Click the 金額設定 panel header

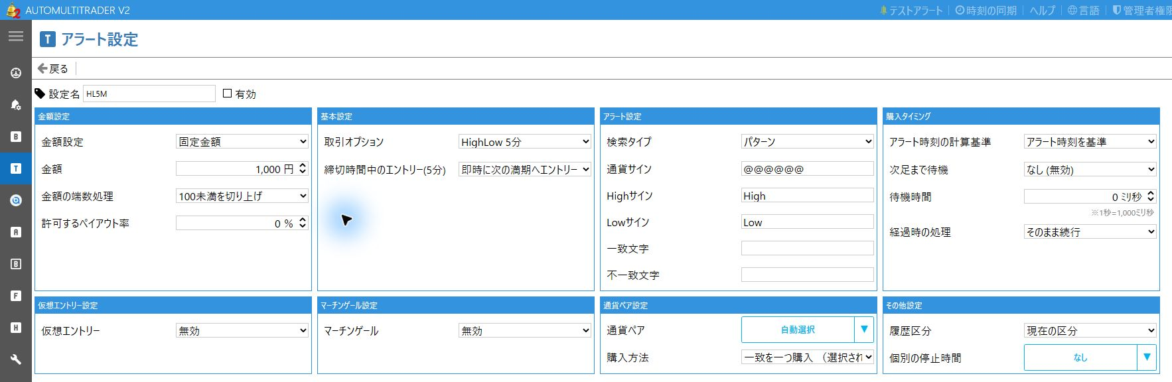173,116
